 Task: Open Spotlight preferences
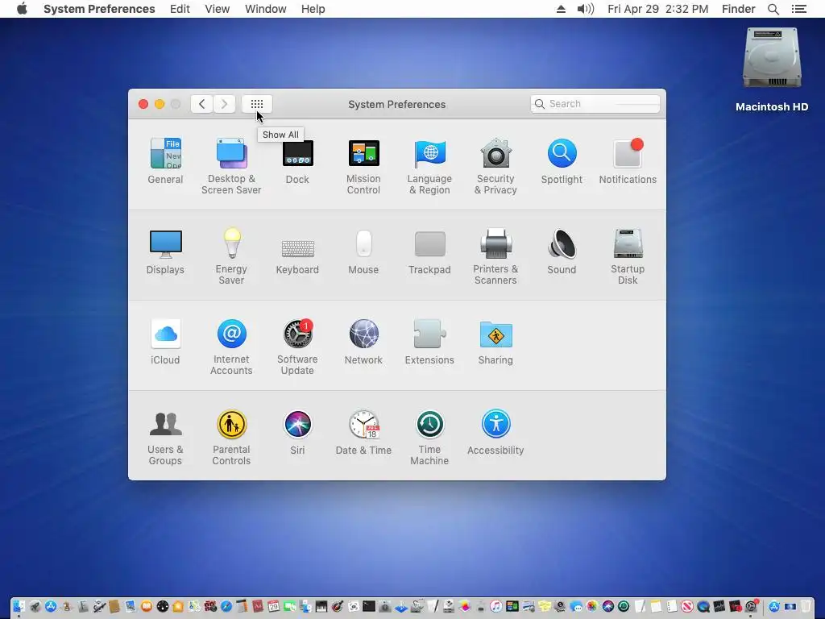tap(562, 161)
